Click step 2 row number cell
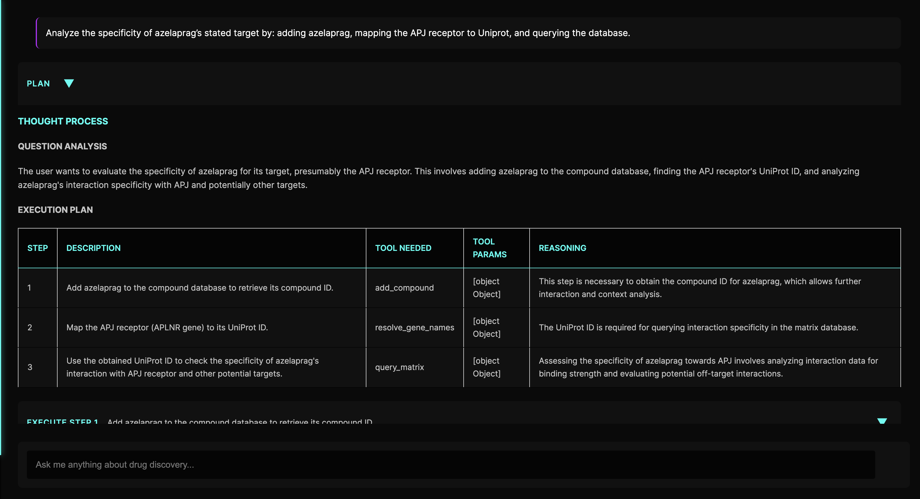The height and width of the screenshot is (499, 920). pos(30,328)
